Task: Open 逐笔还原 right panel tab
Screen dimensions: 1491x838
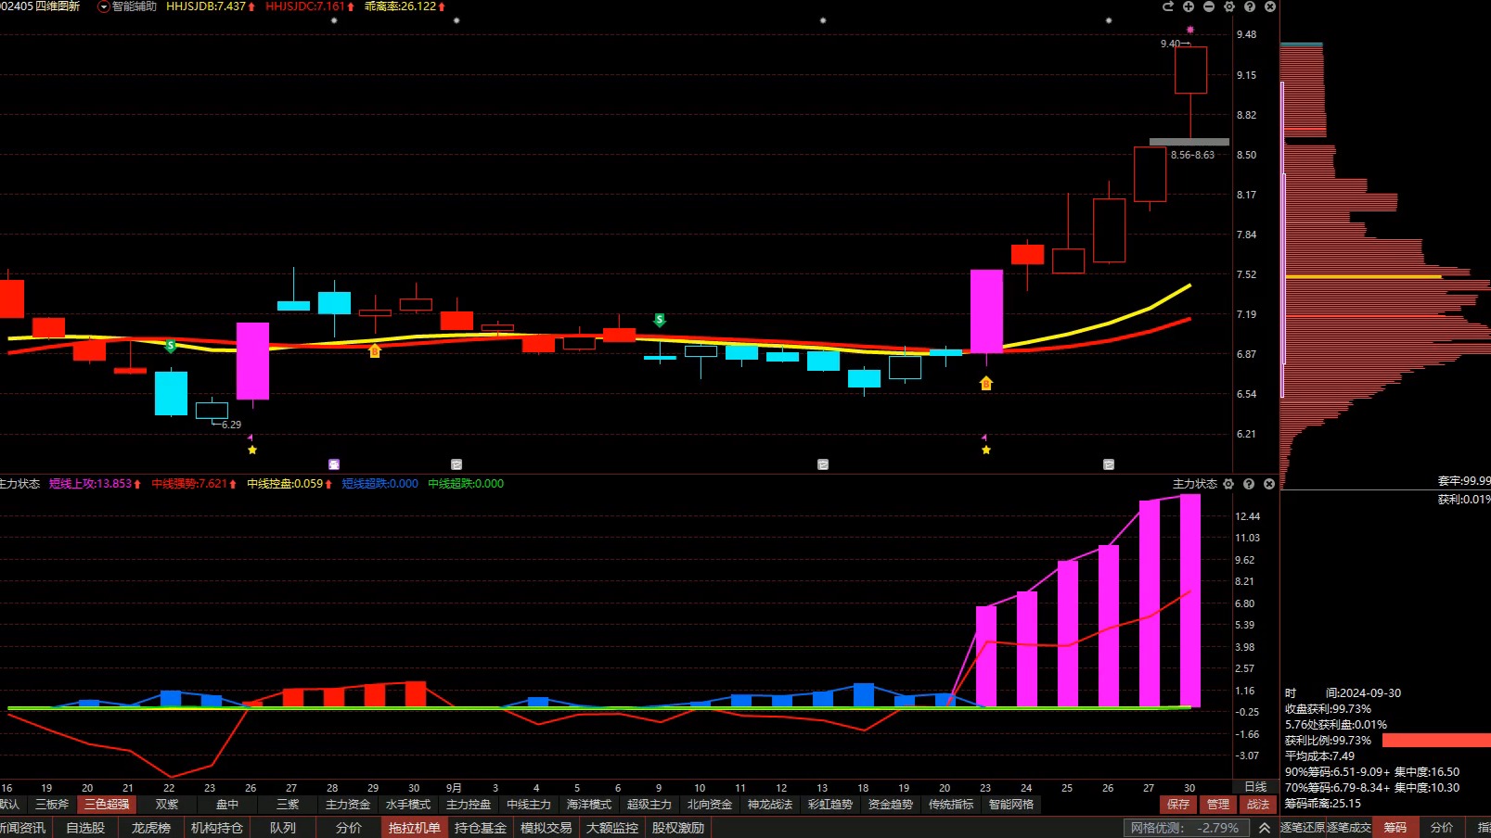Action: tap(1303, 828)
